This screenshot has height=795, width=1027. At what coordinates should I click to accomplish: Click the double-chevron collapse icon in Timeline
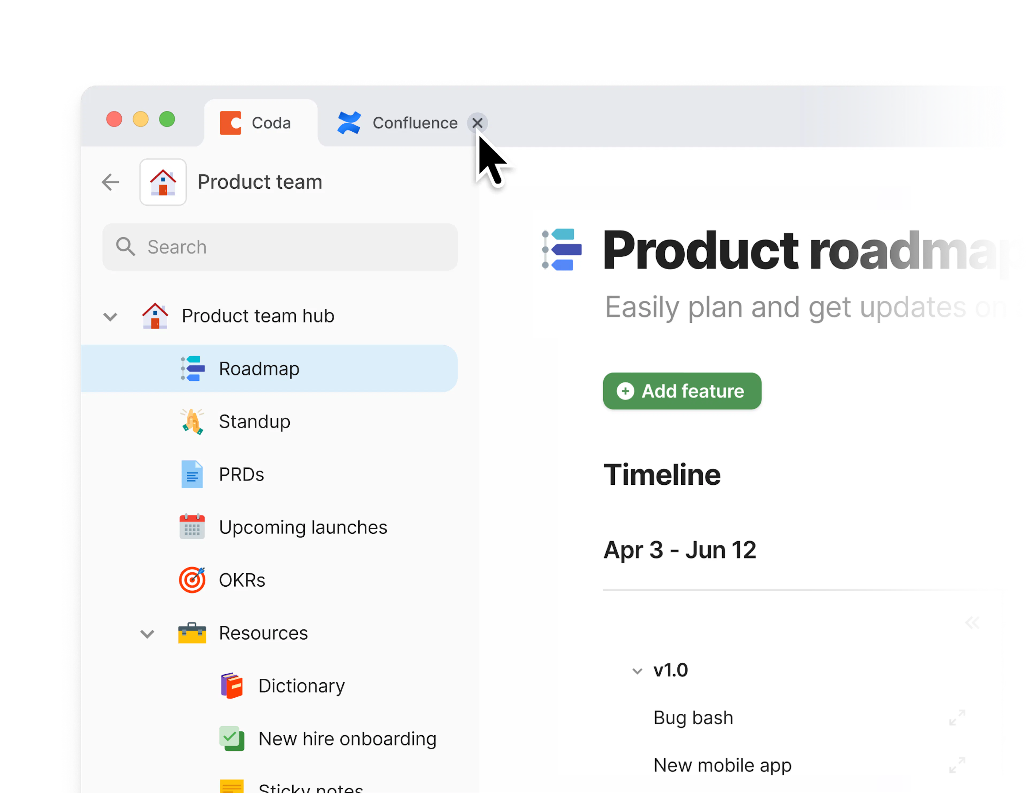click(972, 623)
